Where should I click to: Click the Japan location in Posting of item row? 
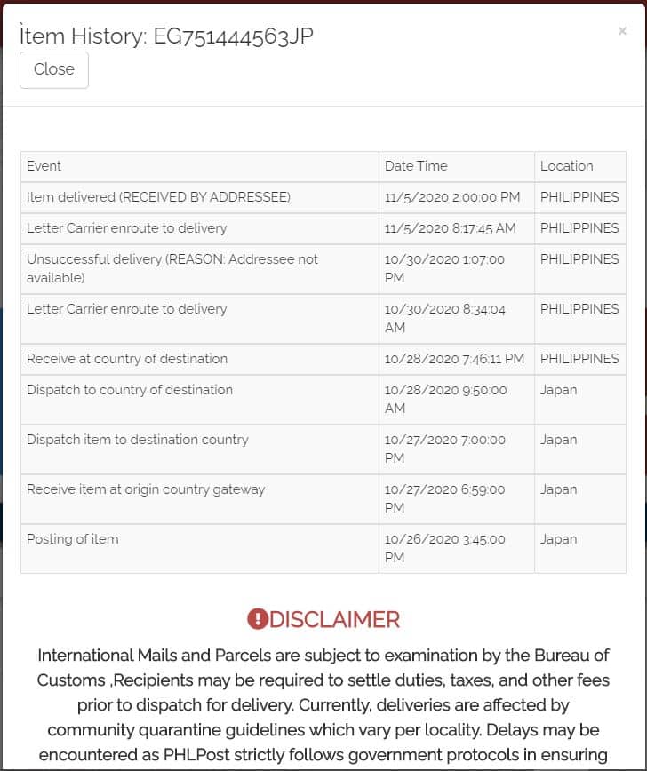[558, 539]
